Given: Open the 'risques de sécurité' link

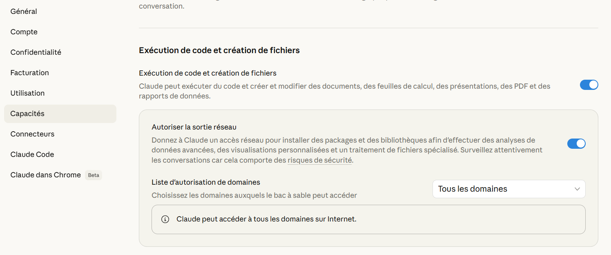Looking at the screenshot, I should [x=319, y=161].
